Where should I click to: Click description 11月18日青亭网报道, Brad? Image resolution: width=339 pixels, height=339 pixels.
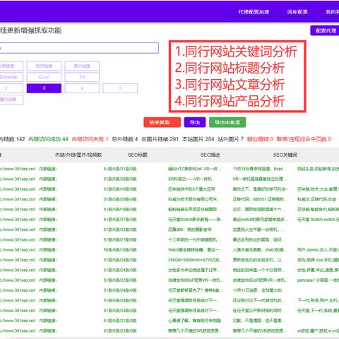coord(260,169)
